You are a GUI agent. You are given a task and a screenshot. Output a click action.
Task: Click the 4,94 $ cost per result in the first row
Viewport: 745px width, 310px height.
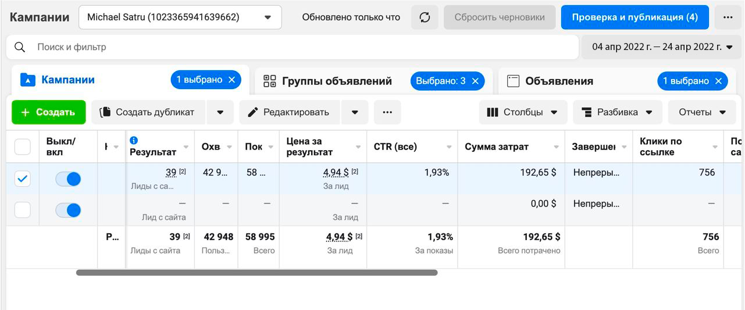coord(336,173)
